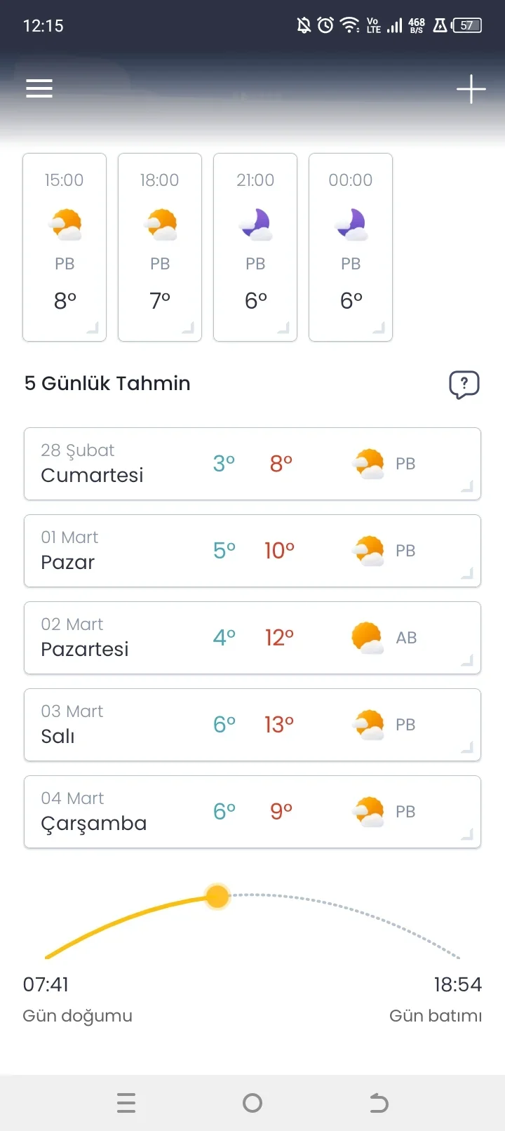Expand the 04 Mart Çarşamba corner arrow
505x1131 pixels.
click(x=467, y=834)
